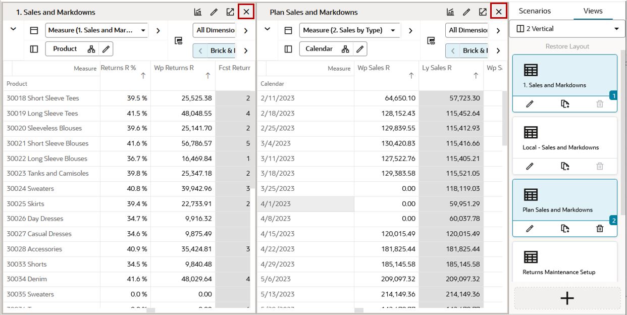Select row 30024 Sweaters
The width and height of the screenshot is (627, 315).
click(x=51, y=188)
